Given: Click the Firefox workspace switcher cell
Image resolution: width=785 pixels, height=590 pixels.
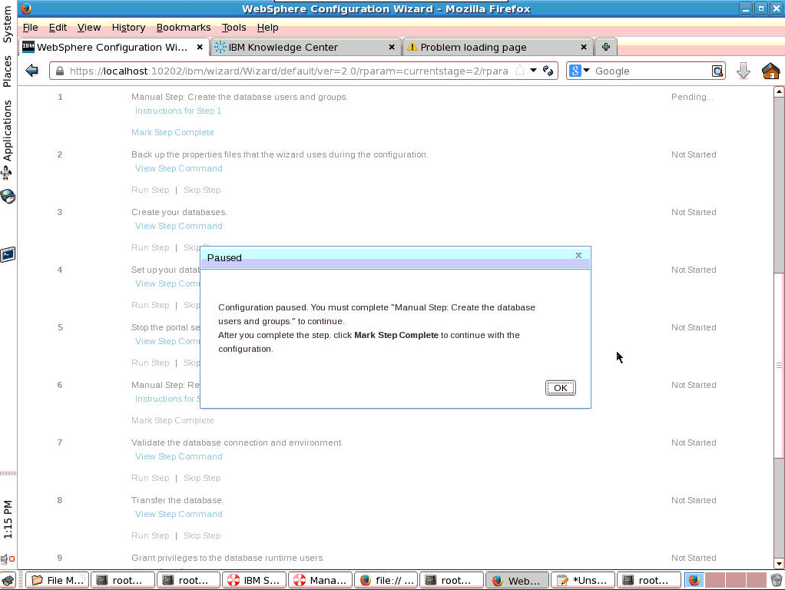Looking at the screenshot, I should click(x=694, y=580).
